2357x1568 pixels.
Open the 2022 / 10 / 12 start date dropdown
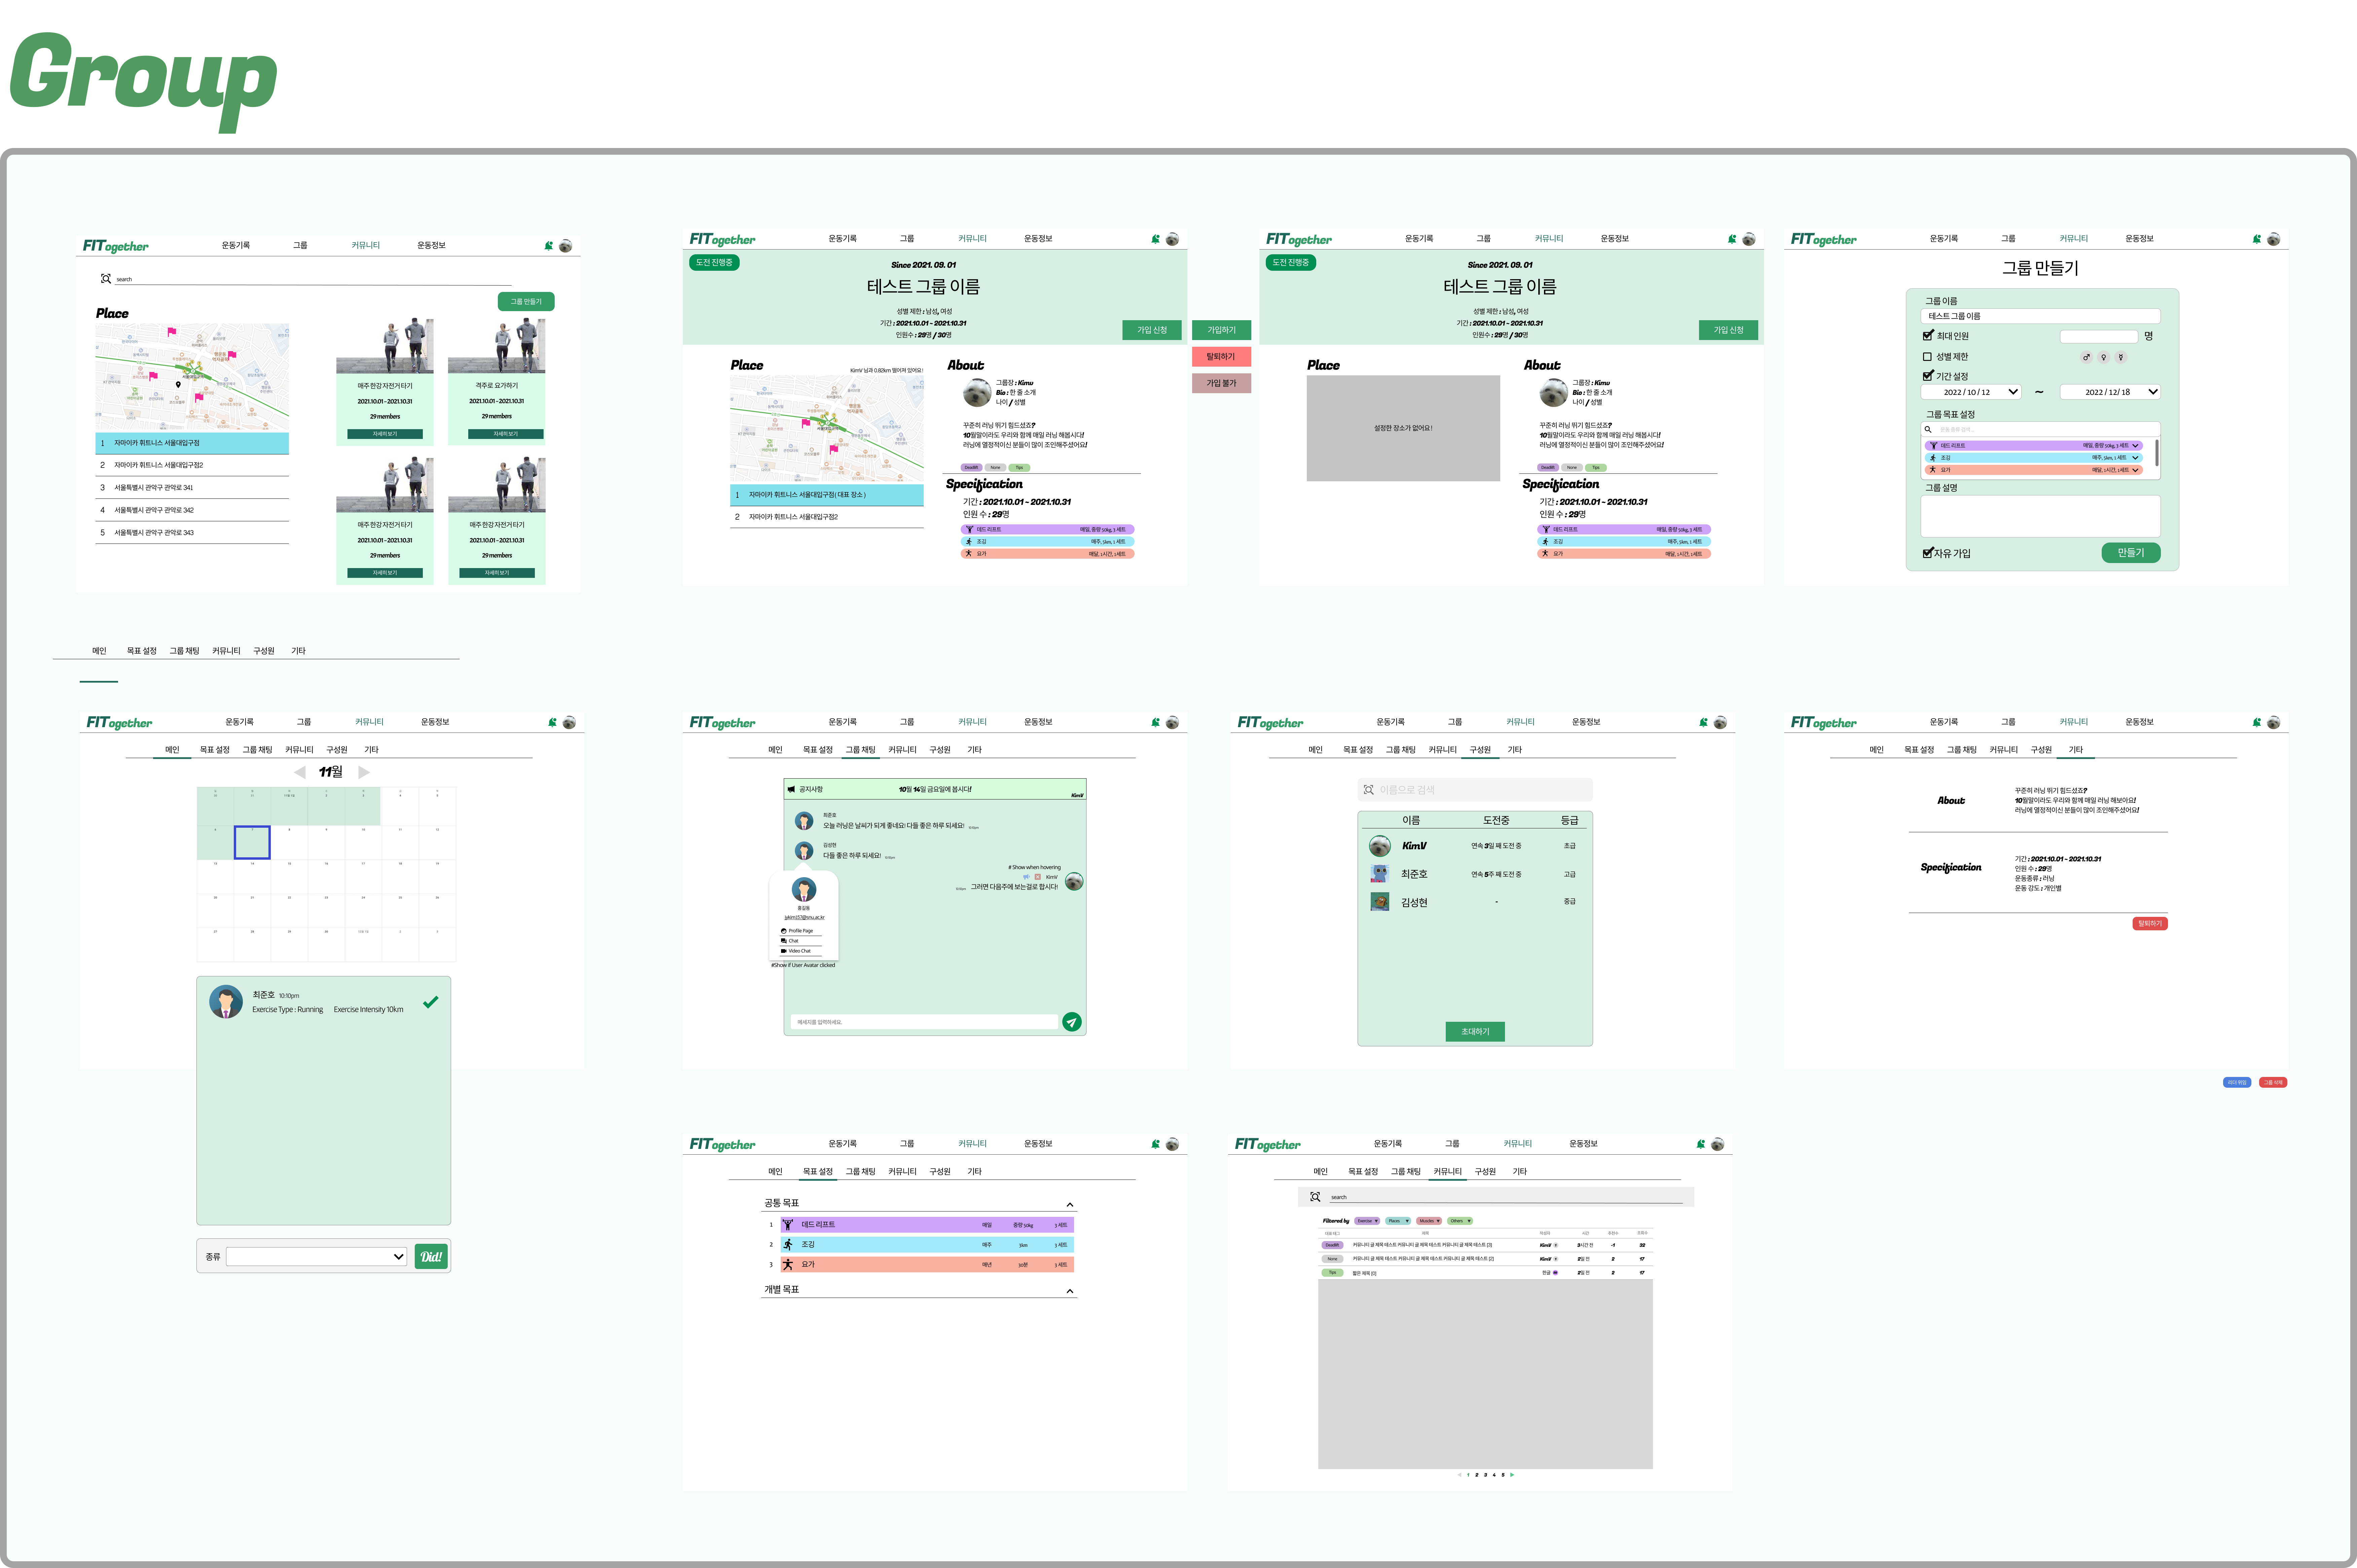[1971, 392]
